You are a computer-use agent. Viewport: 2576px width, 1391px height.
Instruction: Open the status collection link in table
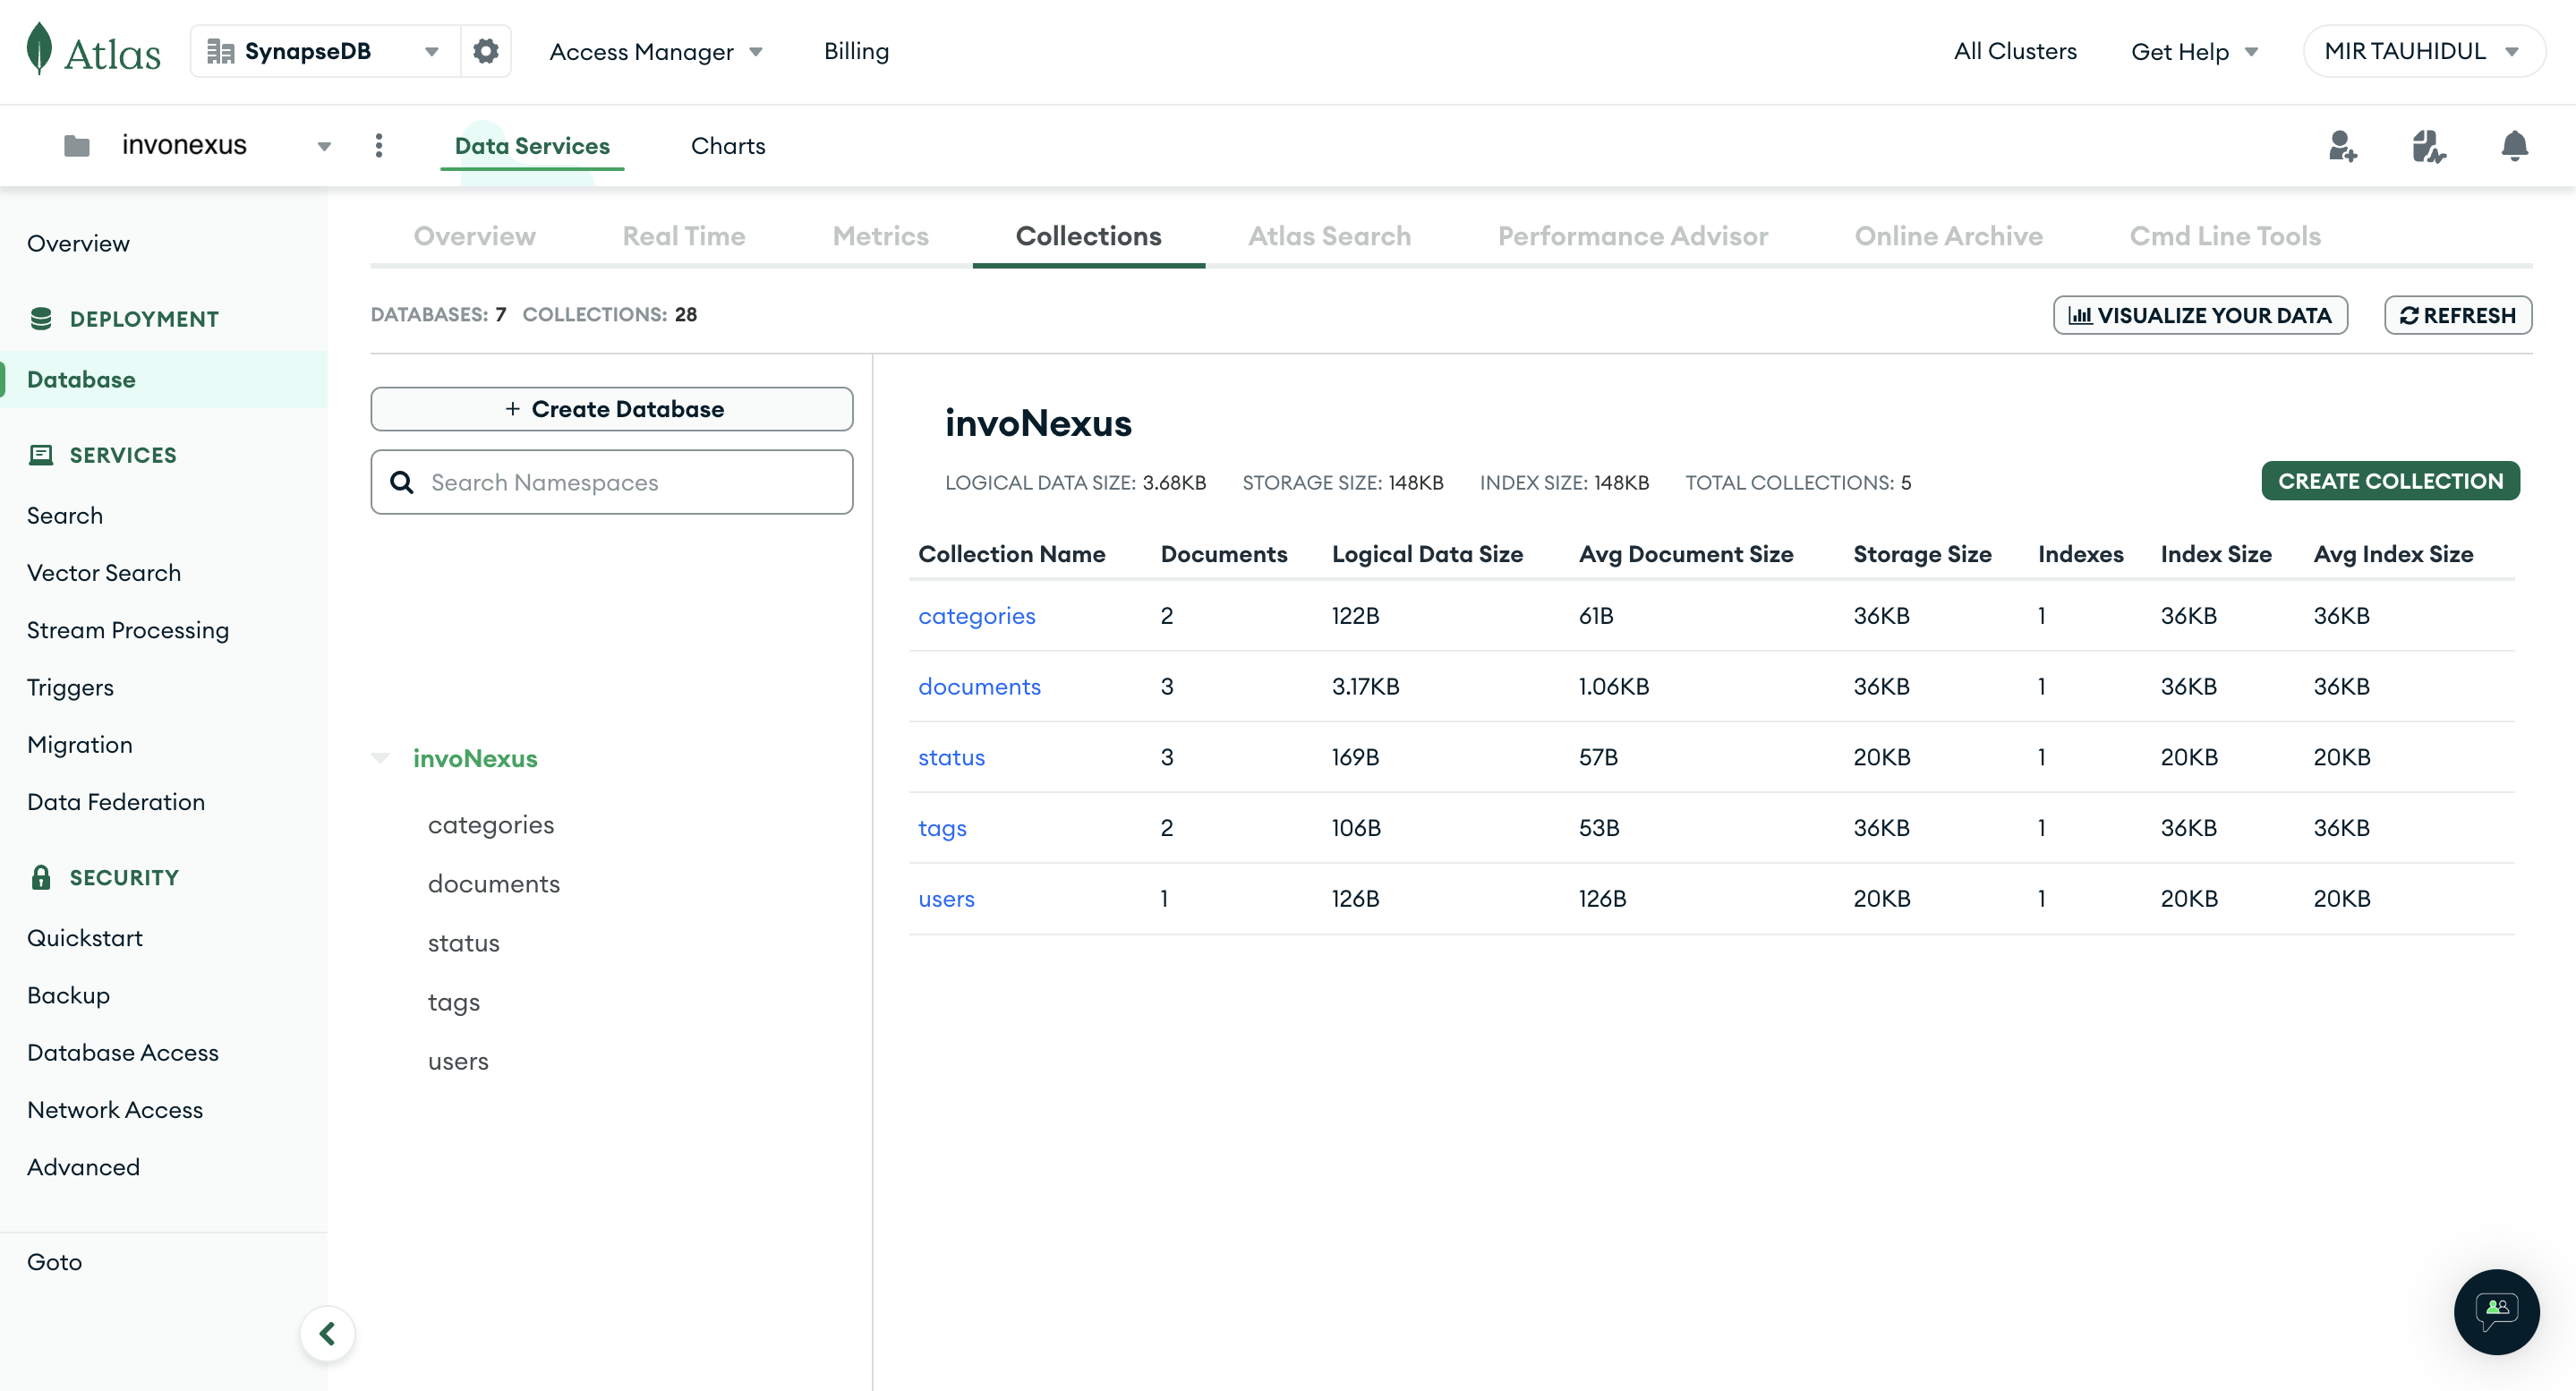click(951, 757)
